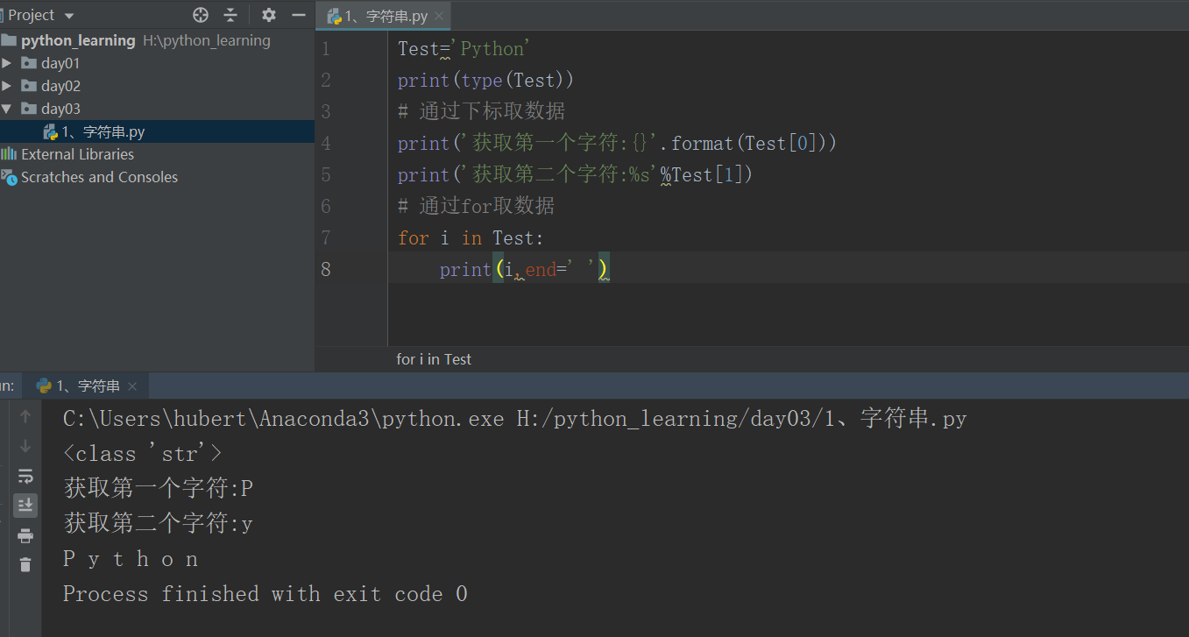Click code line print(type(Test))
Viewport: 1189px width, 637px height.
(x=485, y=81)
